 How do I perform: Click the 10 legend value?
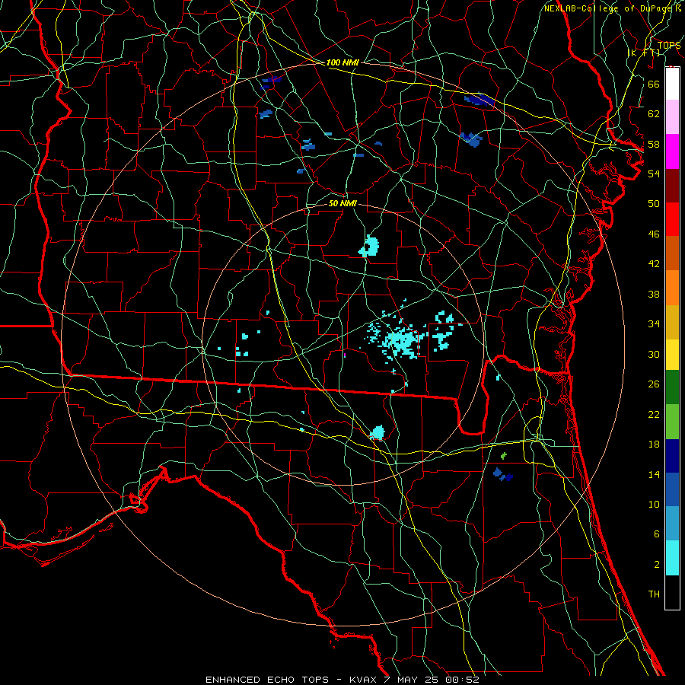click(x=654, y=505)
